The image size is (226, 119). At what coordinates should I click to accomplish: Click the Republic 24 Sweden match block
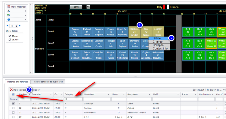[x=134, y=32]
